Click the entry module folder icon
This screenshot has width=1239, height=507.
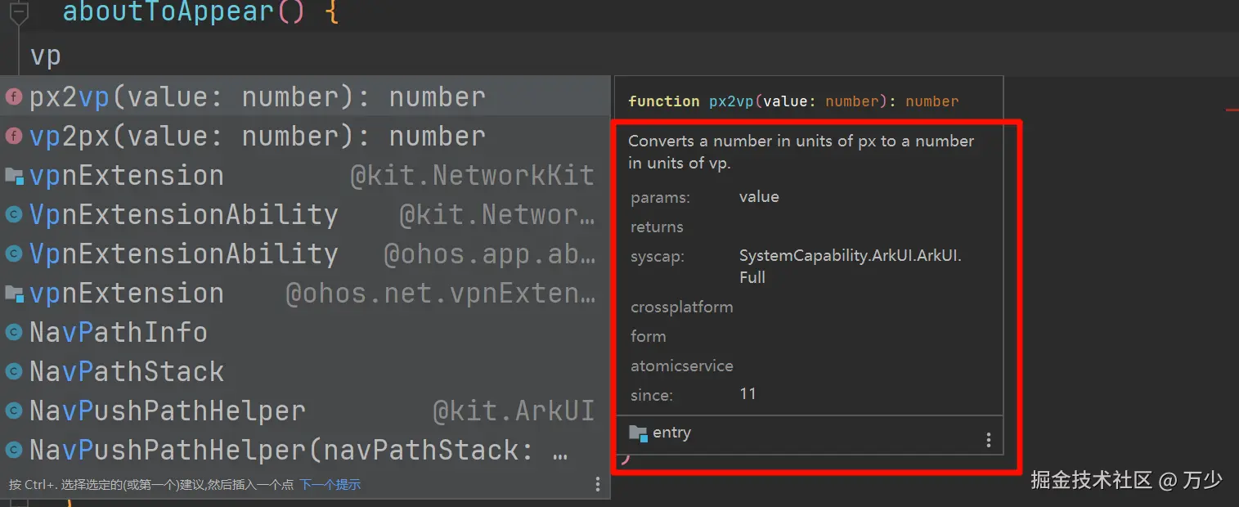(x=638, y=433)
